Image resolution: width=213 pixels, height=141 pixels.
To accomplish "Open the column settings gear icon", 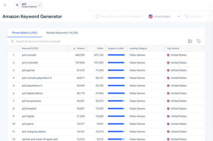I will [199, 41].
